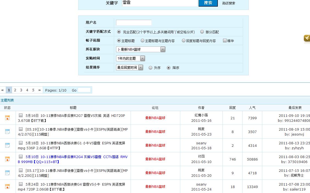The height and width of the screenshot is (193, 310).
Task: Focus the 用户名 username input field
Action: tap(134, 23)
